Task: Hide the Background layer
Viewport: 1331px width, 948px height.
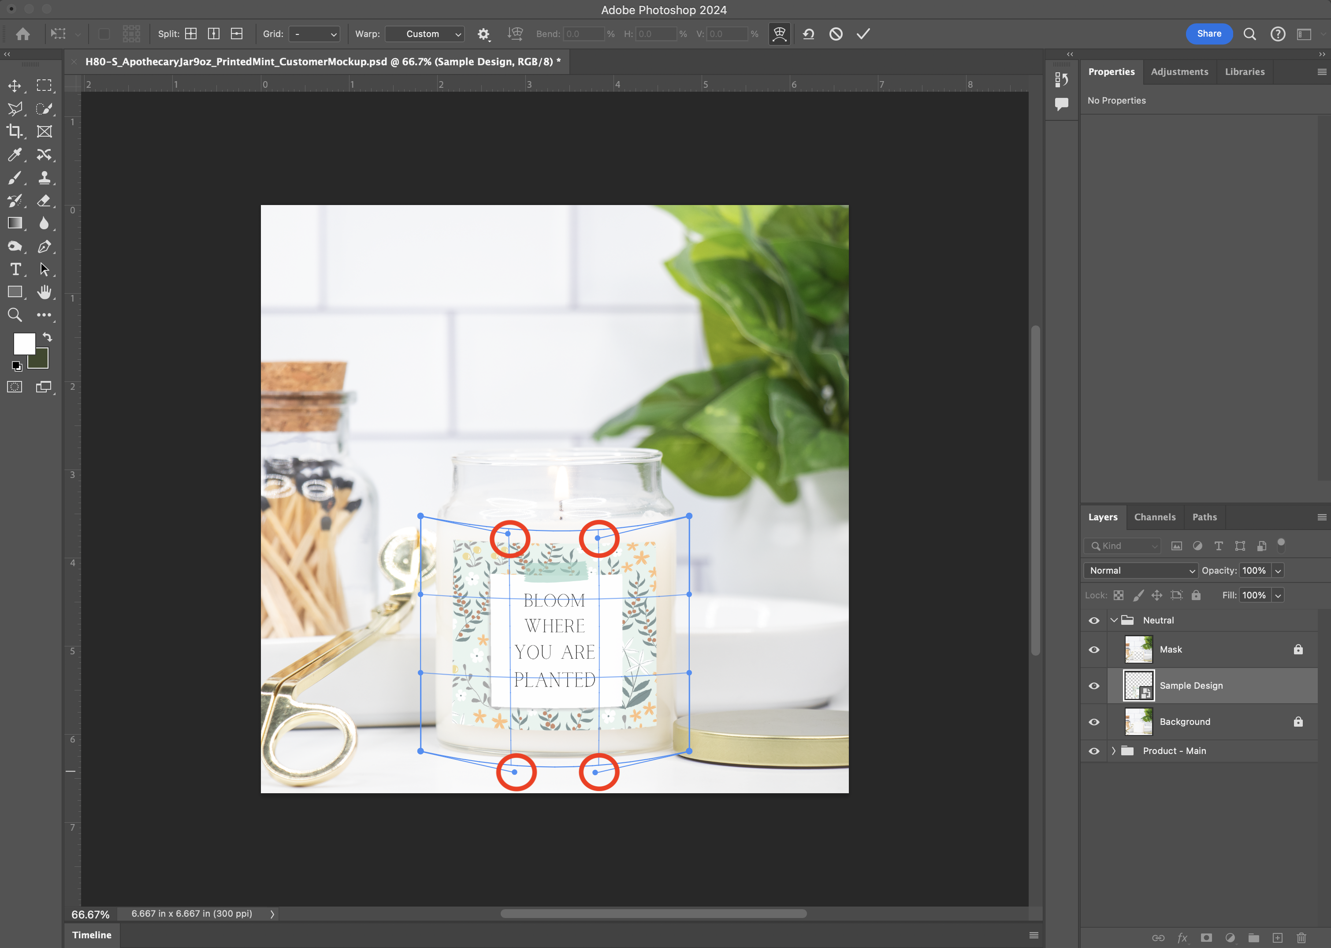Action: 1094,722
